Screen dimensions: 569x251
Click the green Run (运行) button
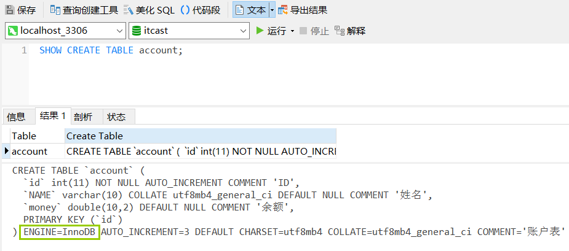(271, 31)
